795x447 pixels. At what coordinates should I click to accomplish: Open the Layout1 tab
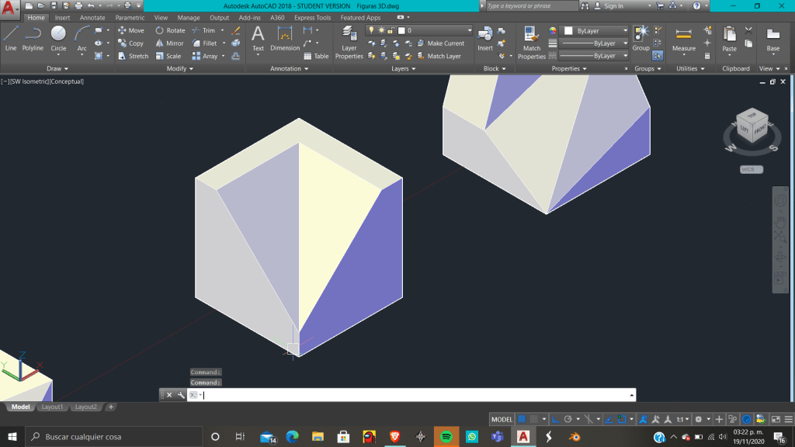[x=52, y=407]
